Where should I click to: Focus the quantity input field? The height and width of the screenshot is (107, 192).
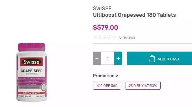pos(107,58)
